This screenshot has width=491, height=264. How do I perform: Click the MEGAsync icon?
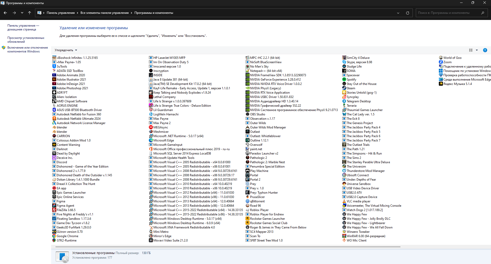[151, 127]
